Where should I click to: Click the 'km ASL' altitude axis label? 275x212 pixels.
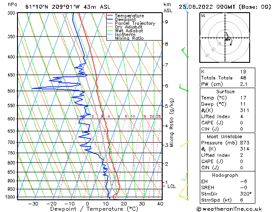168,7
